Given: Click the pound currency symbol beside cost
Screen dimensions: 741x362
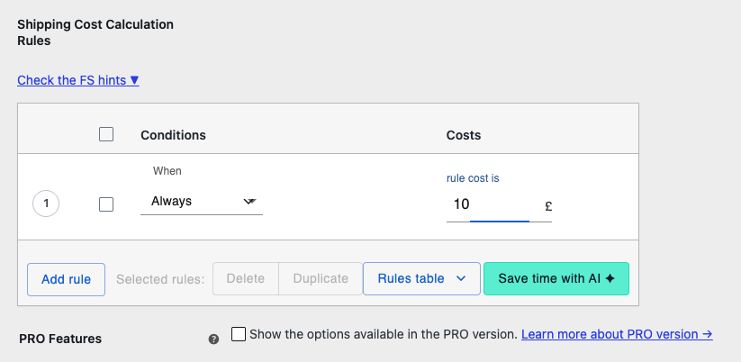Looking at the screenshot, I should 548,206.
